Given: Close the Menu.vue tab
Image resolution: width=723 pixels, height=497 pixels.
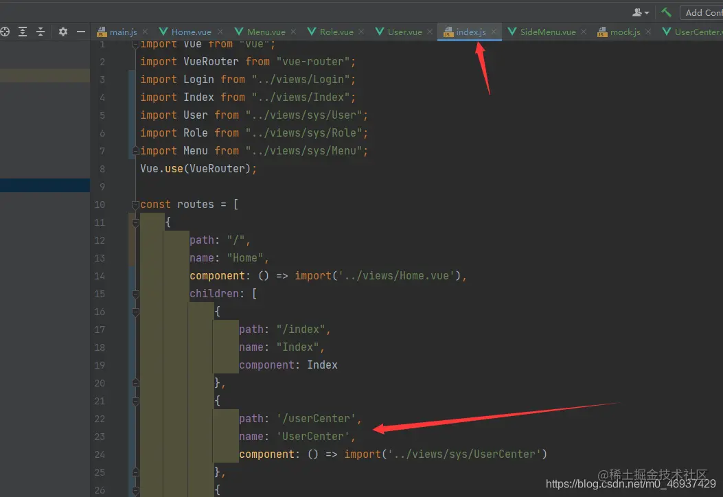Looking at the screenshot, I should click(x=293, y=32).
